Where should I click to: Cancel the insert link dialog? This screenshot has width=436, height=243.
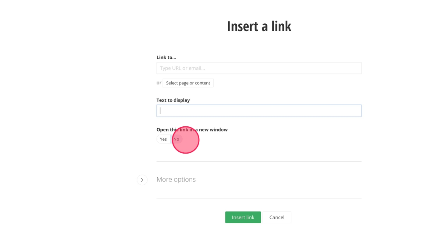pyautogui.click(x=277, y=217)
